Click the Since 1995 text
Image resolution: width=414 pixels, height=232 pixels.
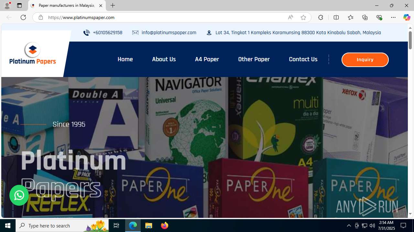tap(69, 124)
